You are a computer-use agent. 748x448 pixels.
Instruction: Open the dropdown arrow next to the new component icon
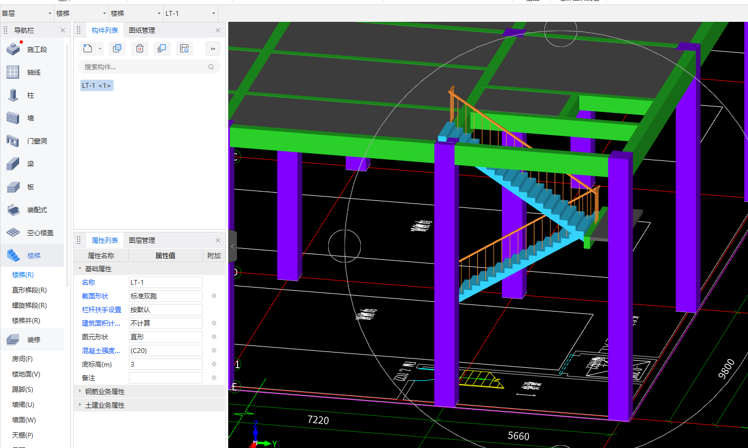[x=100, y=49]
